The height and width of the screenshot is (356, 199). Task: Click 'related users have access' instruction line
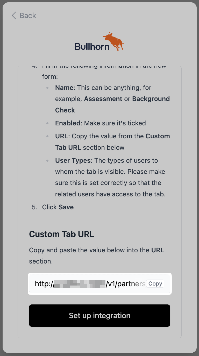tap(110, 194)
